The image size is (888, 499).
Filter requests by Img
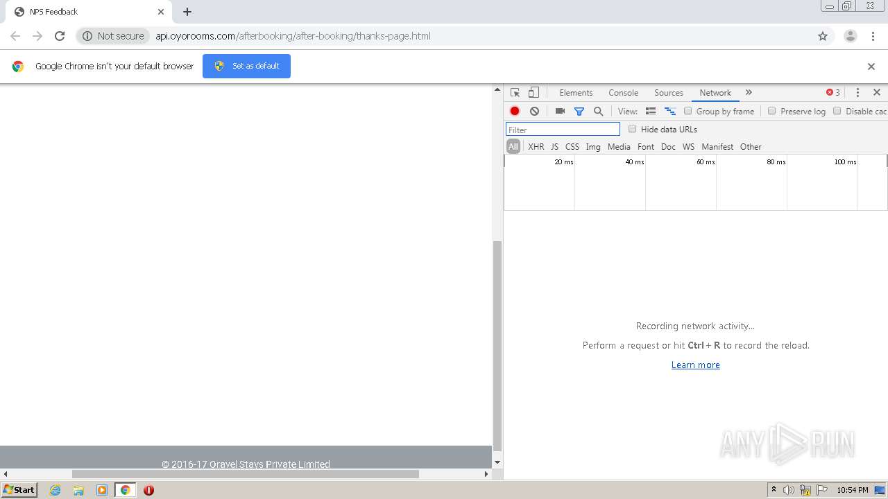[x=593, y=147]
